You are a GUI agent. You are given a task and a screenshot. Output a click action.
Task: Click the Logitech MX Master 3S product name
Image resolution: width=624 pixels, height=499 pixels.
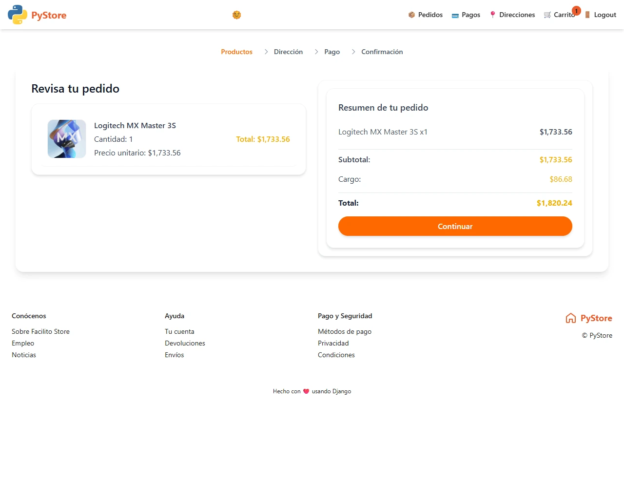click(x=135, y=125)
